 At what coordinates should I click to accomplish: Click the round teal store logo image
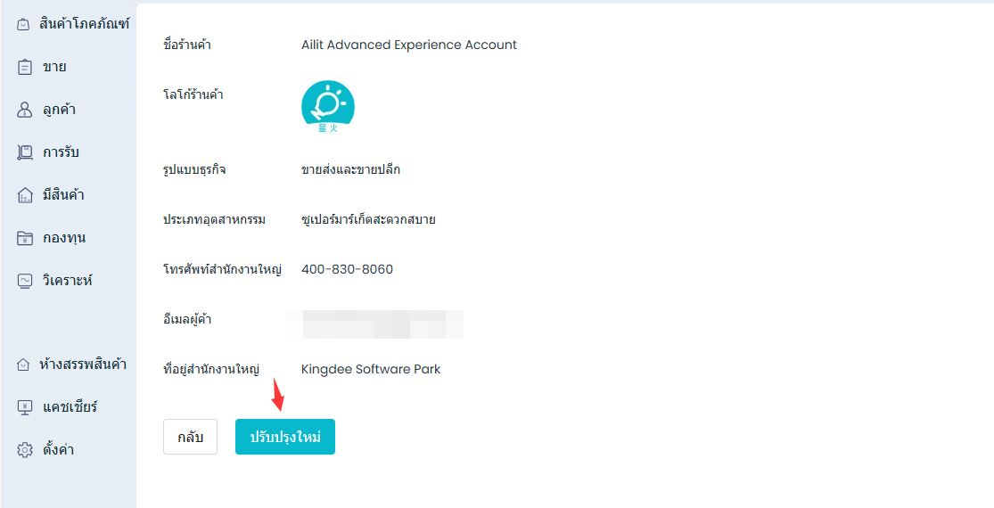click(x=327, y=106)
